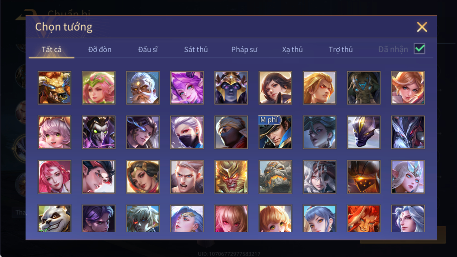Select the turbaned masked assassin hero
Viewport: 457px width, 257px height.
231,132
